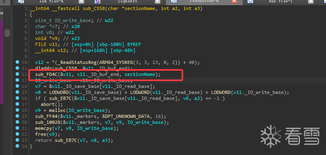Set breakpoint dot on line 21 memcpy
Viewport: 326px width, 155px height.
[18, 128]
